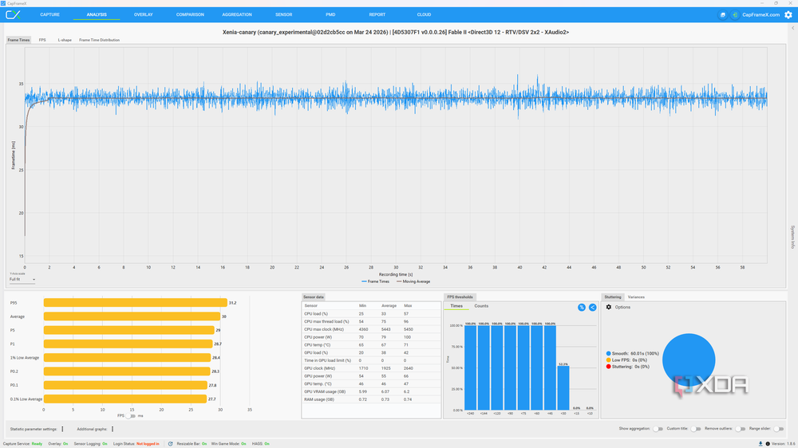Open the PMD tab
This screenshot has width=798, height=448.
point(330,14)
